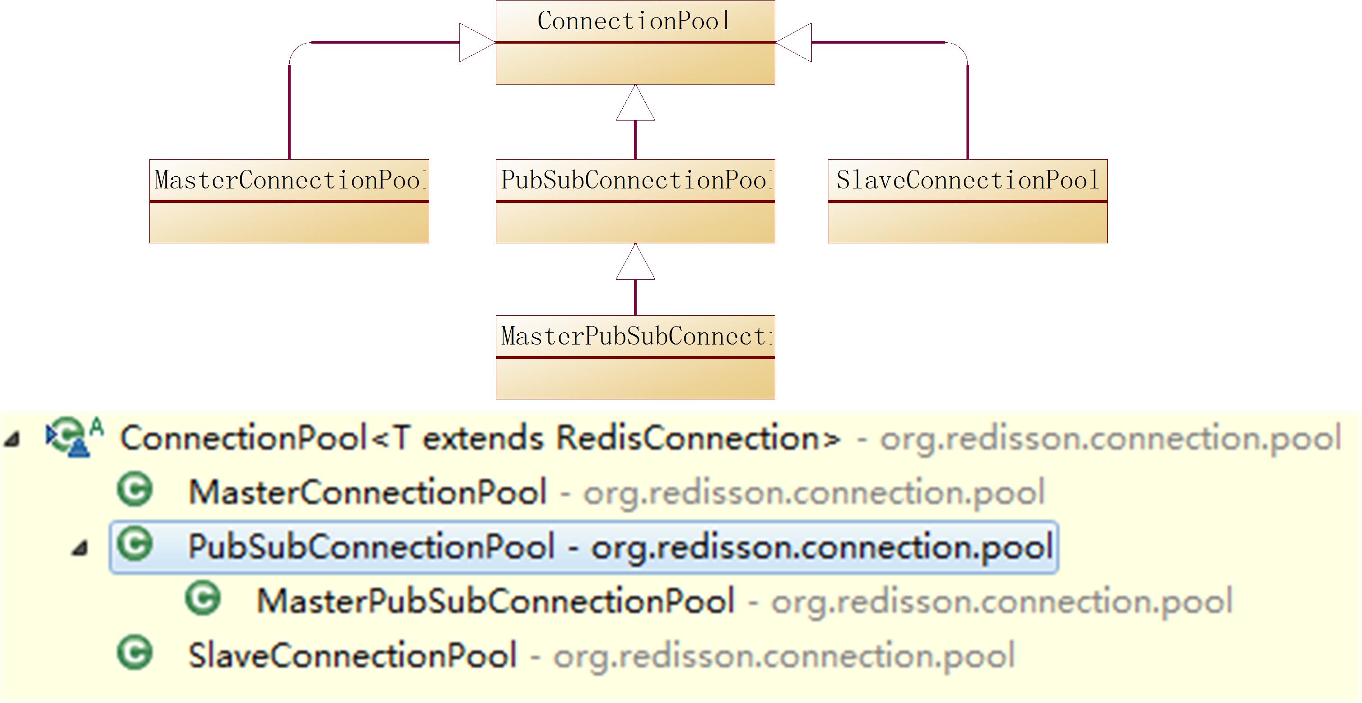The image size is (1362, 703).
Task: Click the green class icon of MasterConnectionPool
Action: (x=135, y=489)
